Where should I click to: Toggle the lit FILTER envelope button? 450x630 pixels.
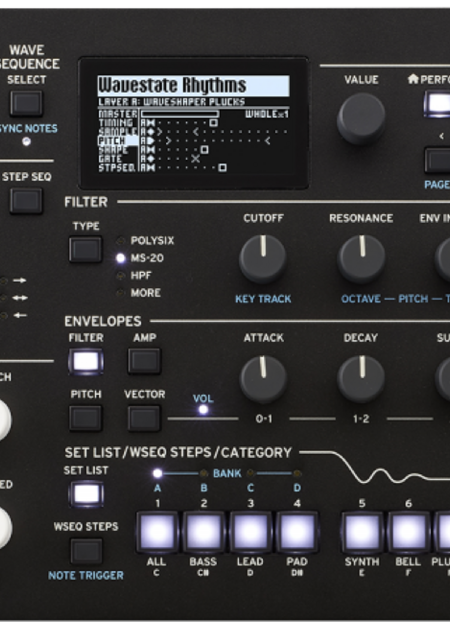86,362
